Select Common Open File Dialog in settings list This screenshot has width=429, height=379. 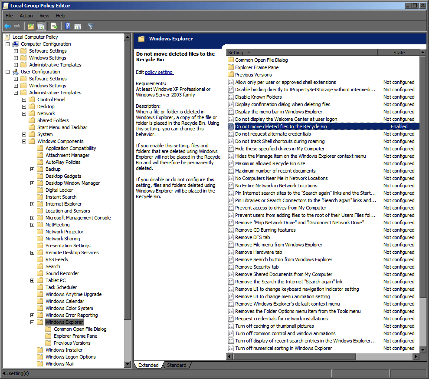pyautogui.click(x=261, y=60)
